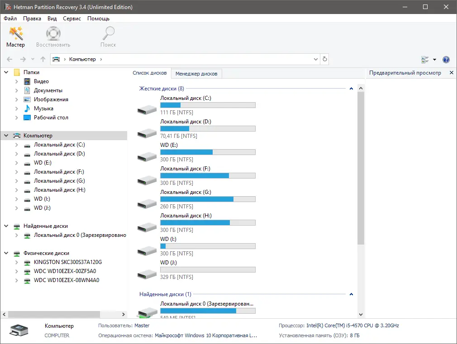The height and width of the screenshot is (344, 457).
Task: Open the Правка menu
Action: click(32, 19)
